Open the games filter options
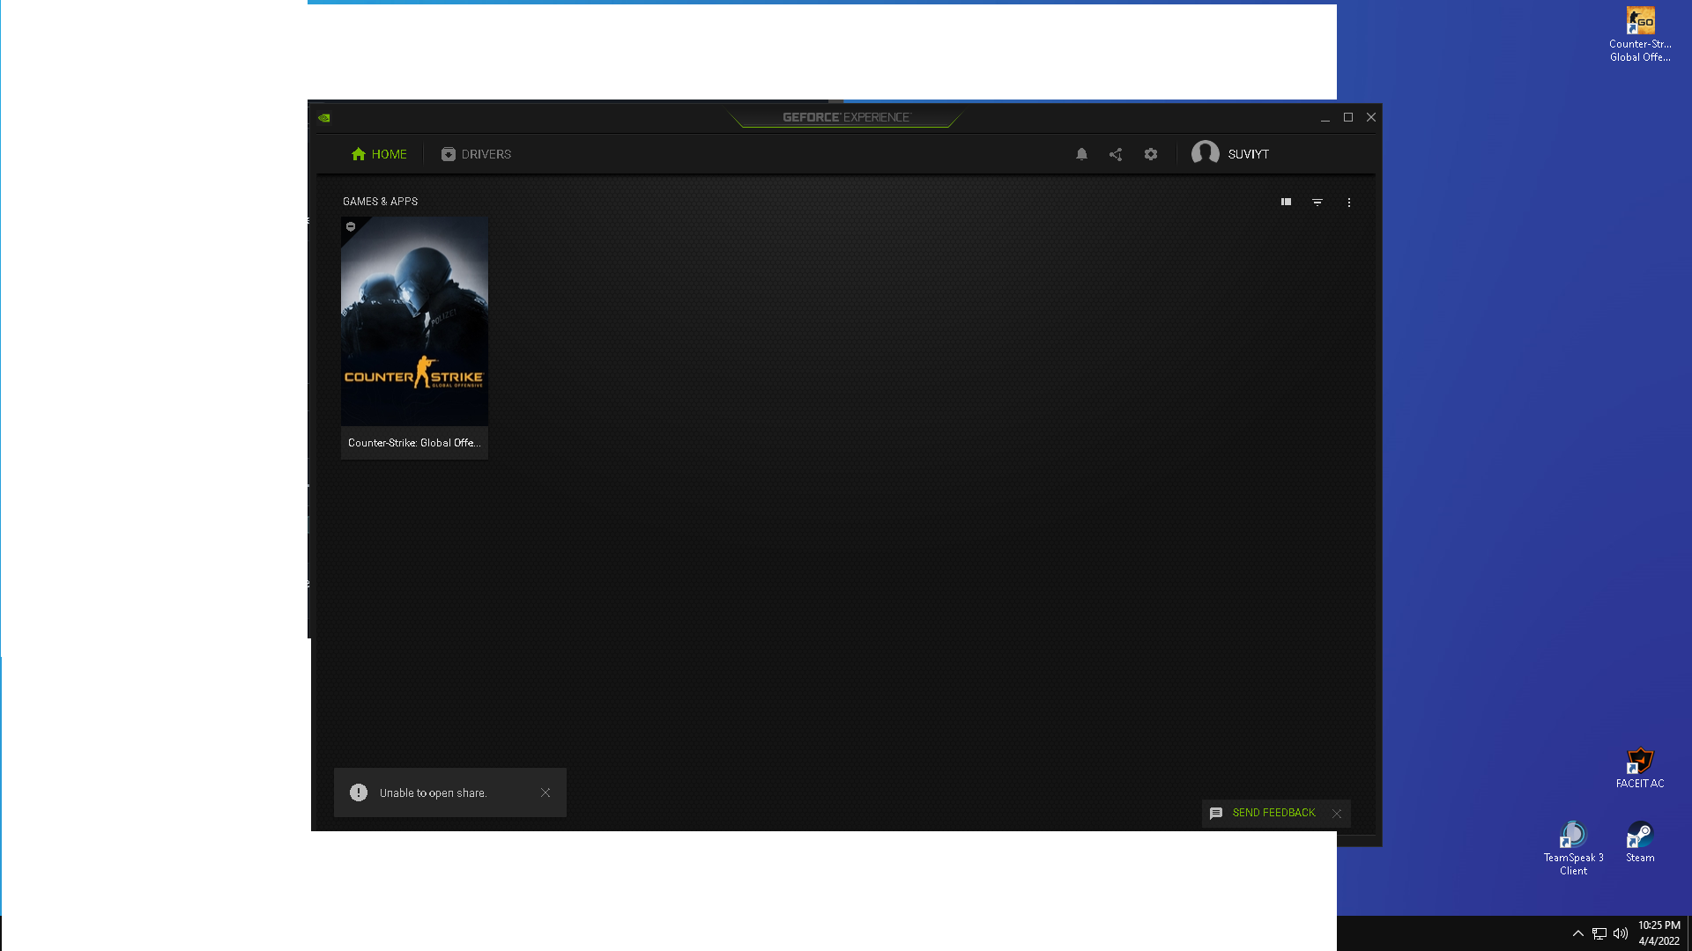1692x951 pixels. coord(1317,203)
